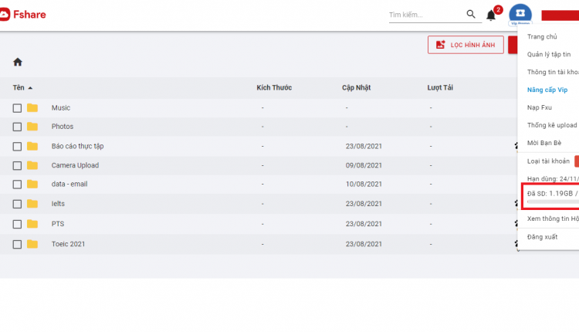Click the storage usage progress bar
579x332 pixels.
coord(553,202)
